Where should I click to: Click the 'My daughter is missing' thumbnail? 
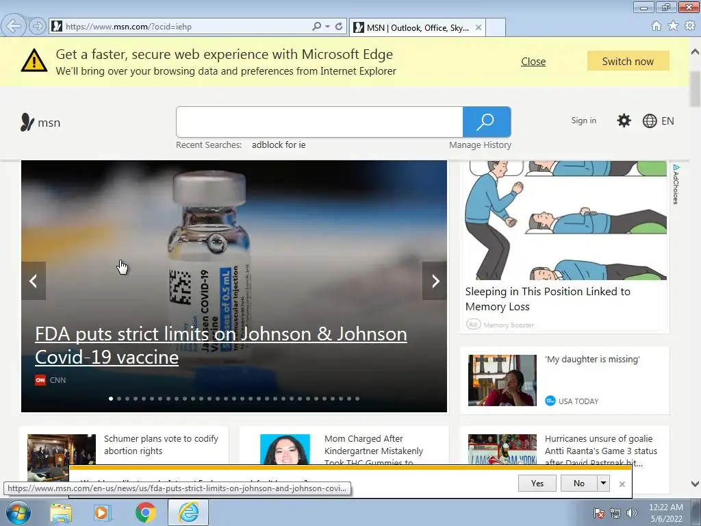[502, 380]
